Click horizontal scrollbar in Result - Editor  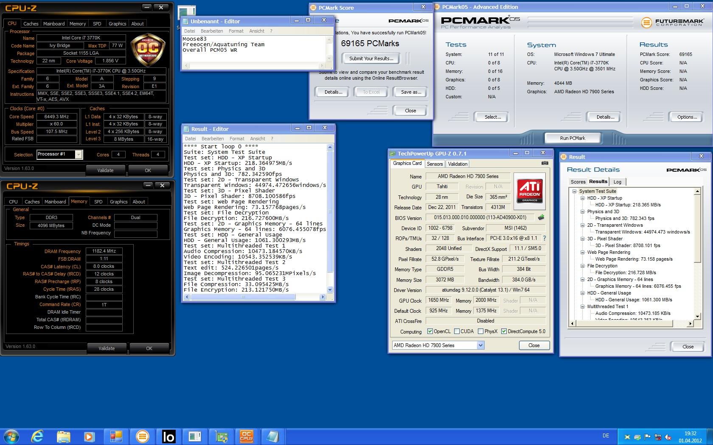[x=255, y=297]
